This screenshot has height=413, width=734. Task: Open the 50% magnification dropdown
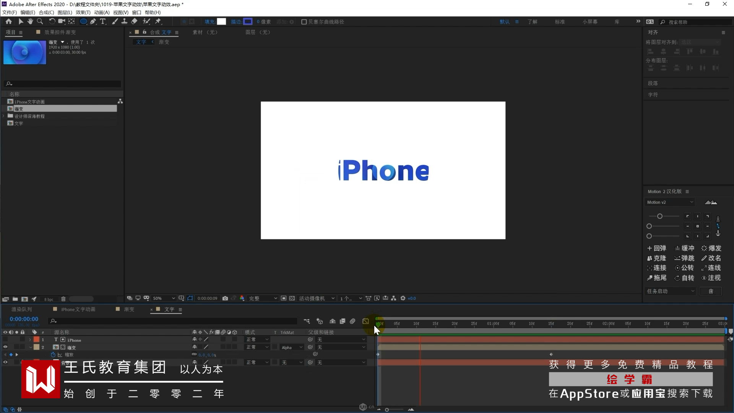tap(164, 298)
